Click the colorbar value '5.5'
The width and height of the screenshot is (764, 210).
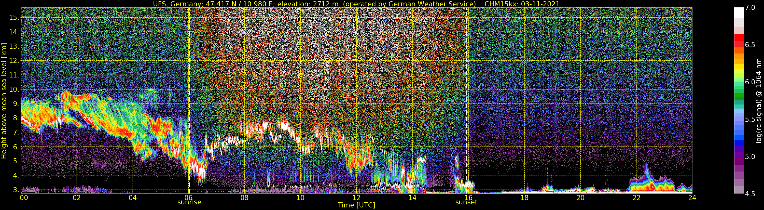[750, 120]
